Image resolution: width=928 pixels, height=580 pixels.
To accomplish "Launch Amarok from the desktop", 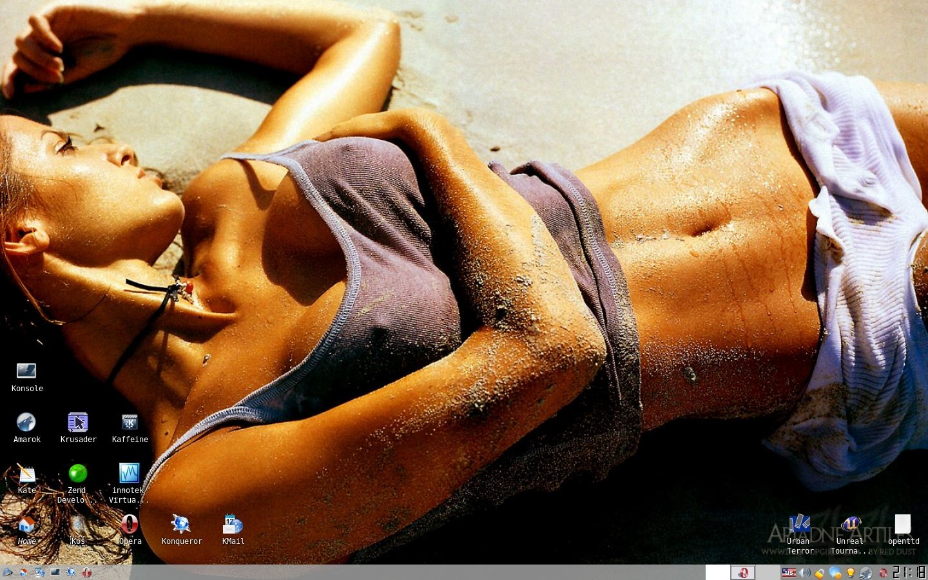I will point(26,428).
